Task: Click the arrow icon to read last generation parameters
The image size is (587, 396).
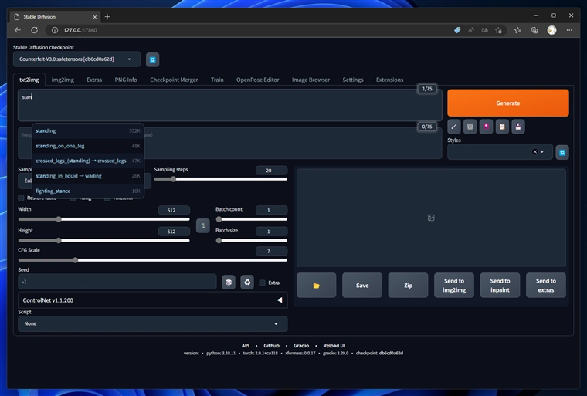Action: coord(453,127)
